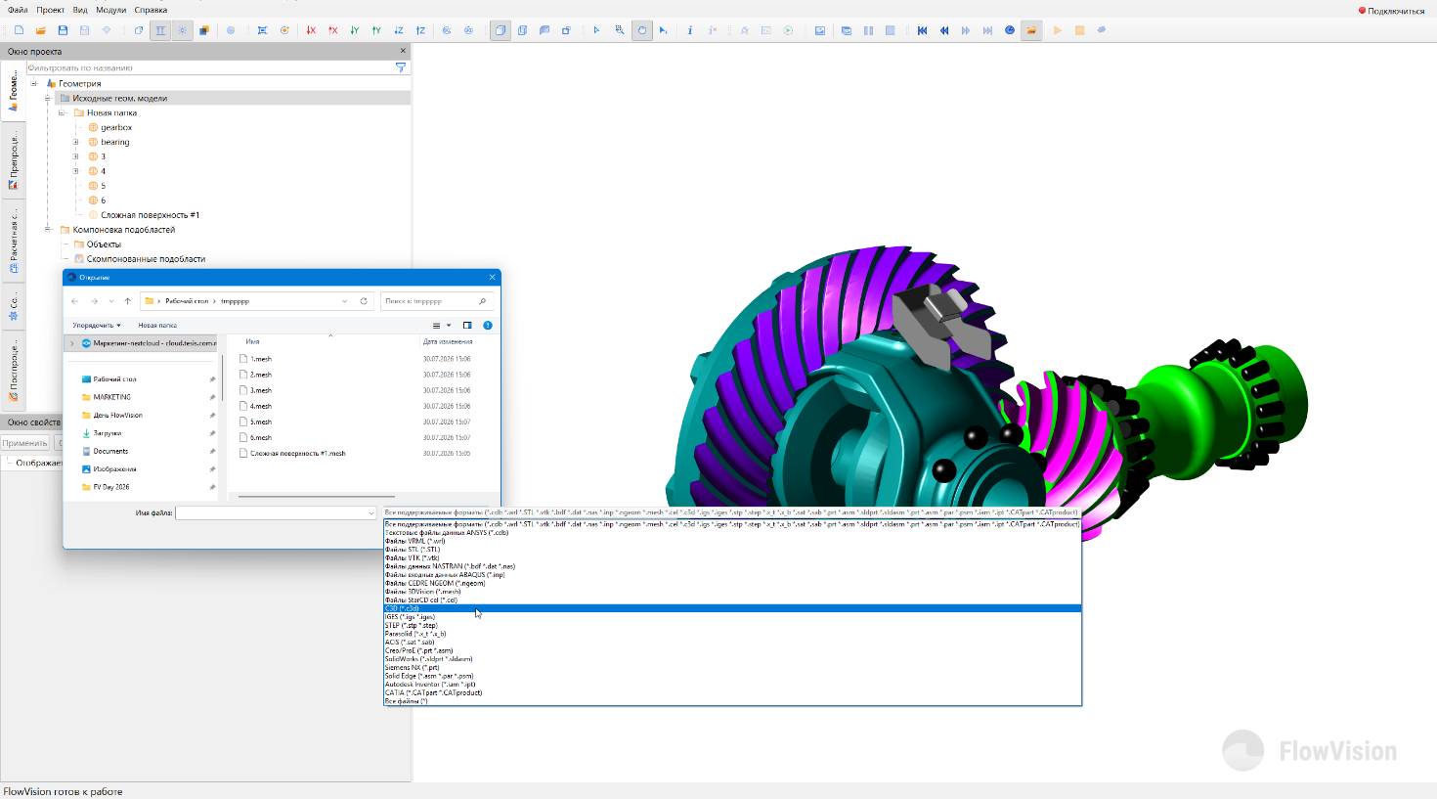Select 'Parasolid' format in type list
Screen dimensions: 1437x799
[x=732, y=634]
